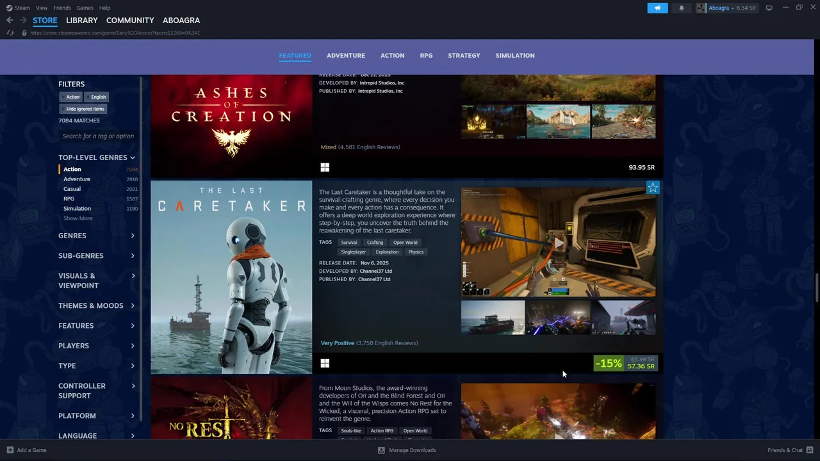Click the page reload icon
820x461 pixels.
[x=10, y=33]
